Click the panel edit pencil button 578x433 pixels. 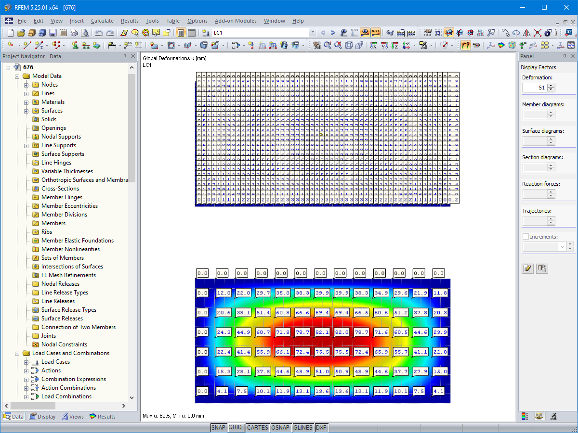click(527, 268)
